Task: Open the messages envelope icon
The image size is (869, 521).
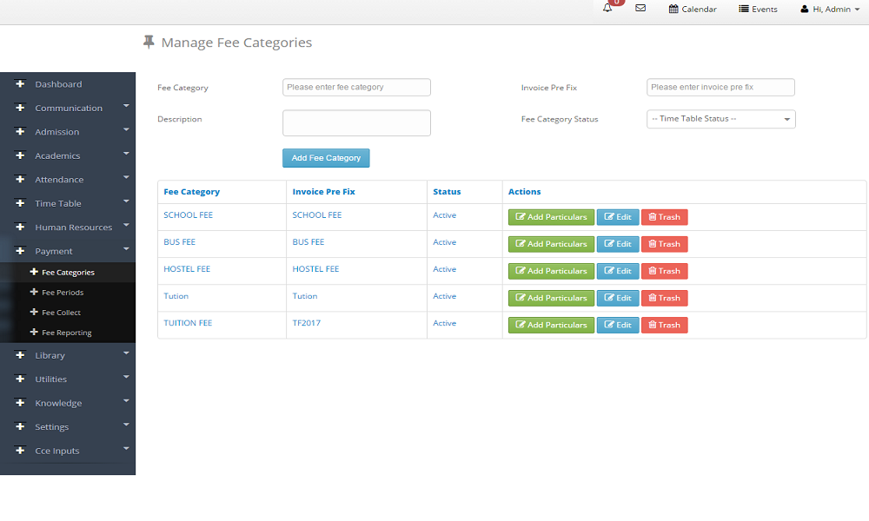Action: pos(640,9)
